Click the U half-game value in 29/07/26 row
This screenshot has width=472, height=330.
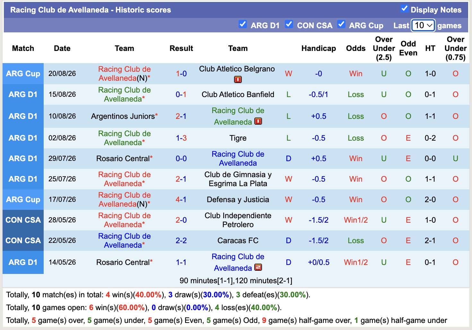tap(455, 159)
